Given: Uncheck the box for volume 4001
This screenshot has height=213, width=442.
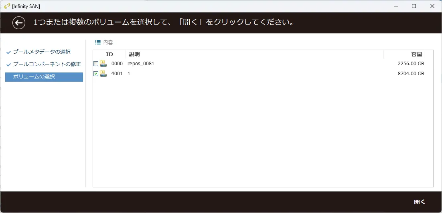Looking at the screenshot, I should tap(96, 74).
